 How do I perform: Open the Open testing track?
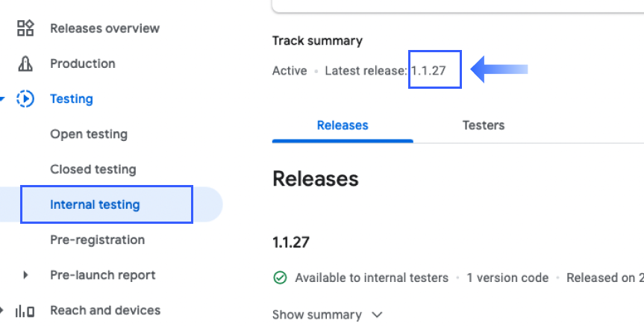(x=89, y=134)
